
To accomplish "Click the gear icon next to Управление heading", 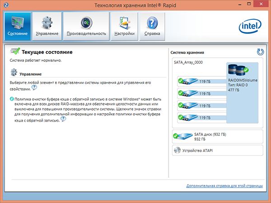I will coord(14,72).
